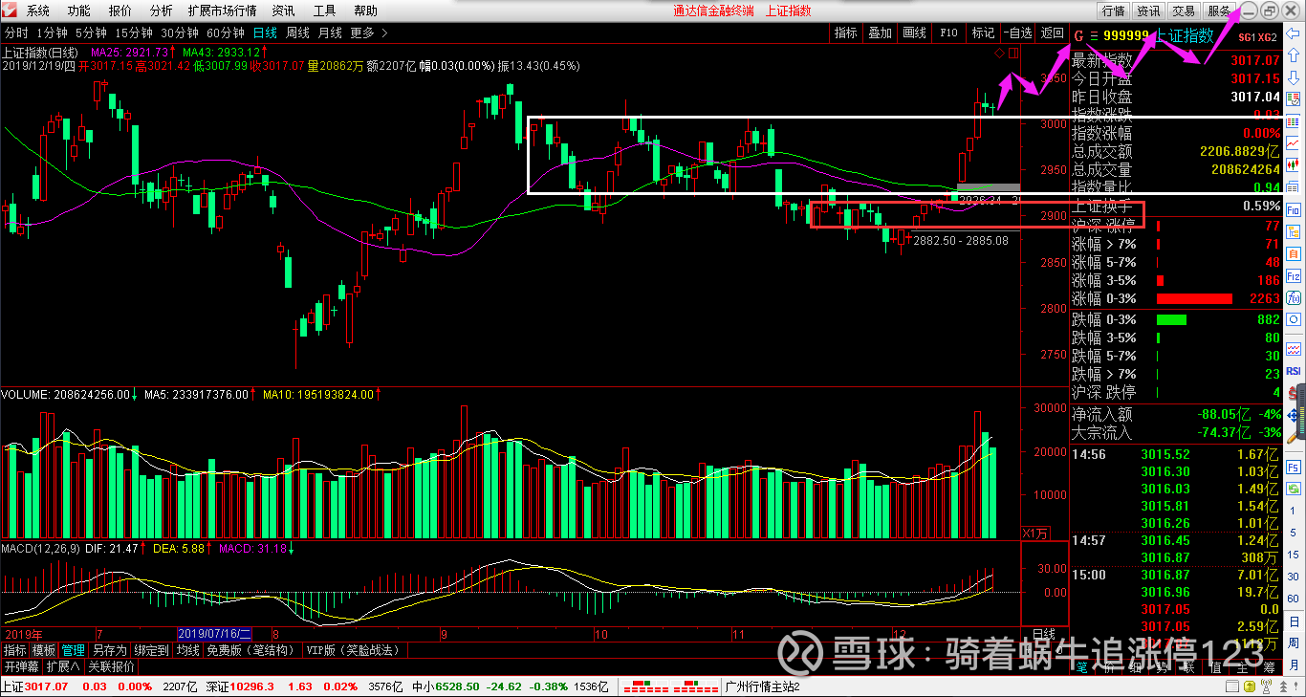
Task: Expand the 更多 periods dropdown
Action: tap(369, 33)
